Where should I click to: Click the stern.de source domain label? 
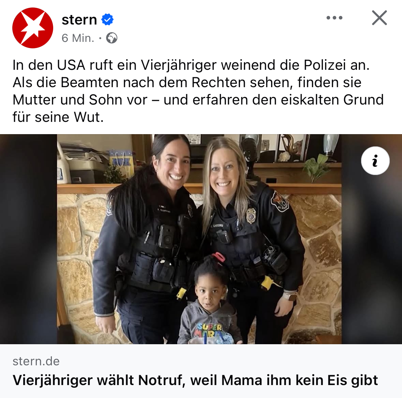tap(36, 361)
